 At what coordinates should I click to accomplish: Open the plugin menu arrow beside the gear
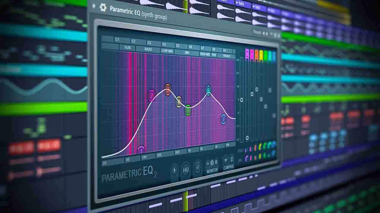(94, 6)
